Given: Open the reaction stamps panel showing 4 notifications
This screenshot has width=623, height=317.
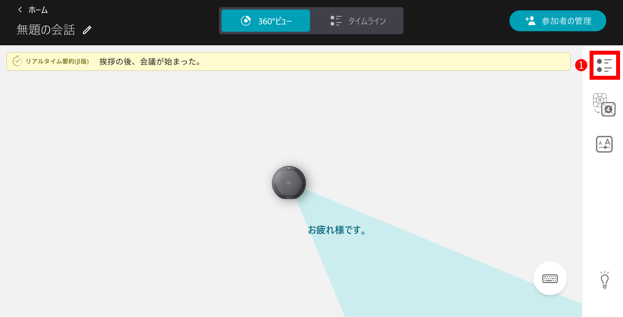Looking at the screenshot, I should [604, 104].
